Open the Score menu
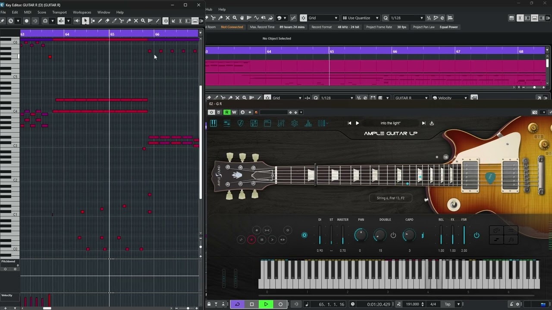552x310 pixels. [42, 12]
